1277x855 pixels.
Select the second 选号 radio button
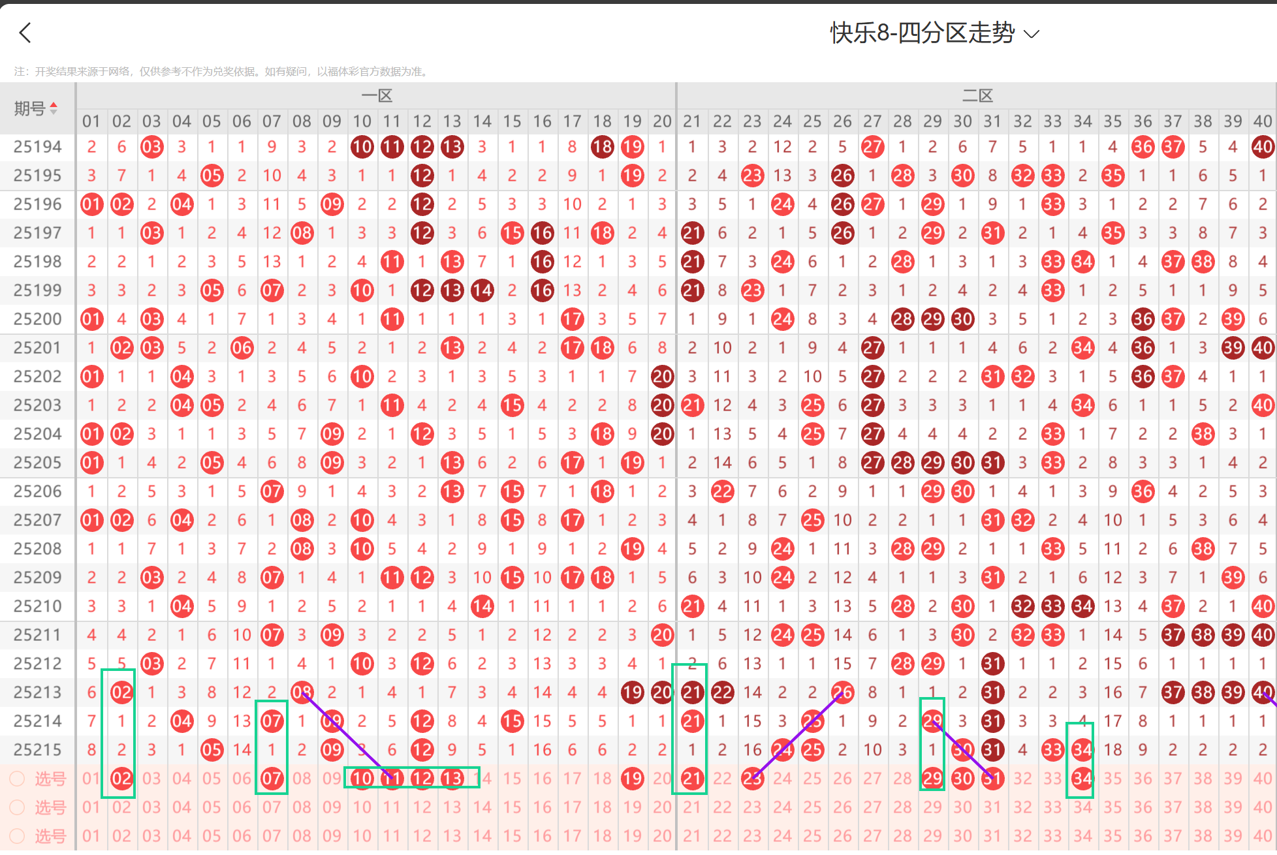18,807
